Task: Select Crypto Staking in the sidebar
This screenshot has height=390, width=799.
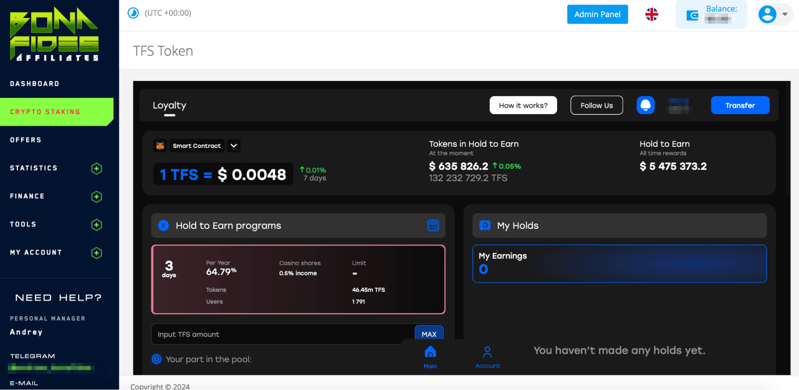Action: (x=57, y=112)
